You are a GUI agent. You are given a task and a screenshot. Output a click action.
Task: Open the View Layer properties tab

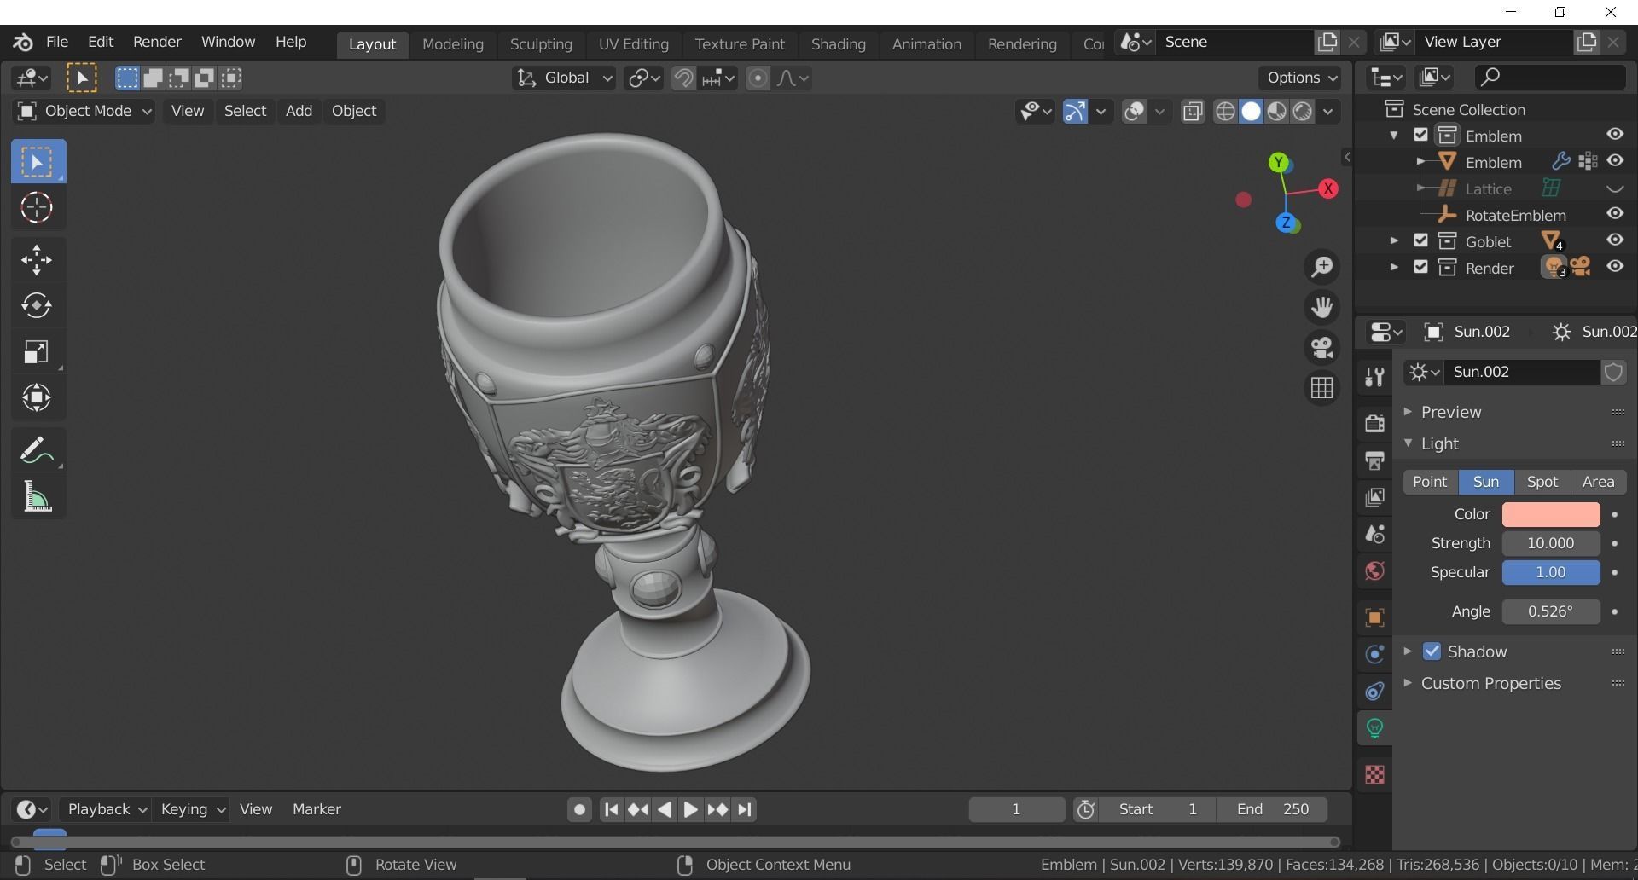pos(1374,497)
